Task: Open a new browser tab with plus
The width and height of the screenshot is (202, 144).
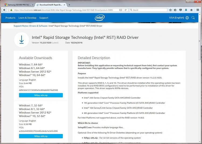Action: [69, 5]
